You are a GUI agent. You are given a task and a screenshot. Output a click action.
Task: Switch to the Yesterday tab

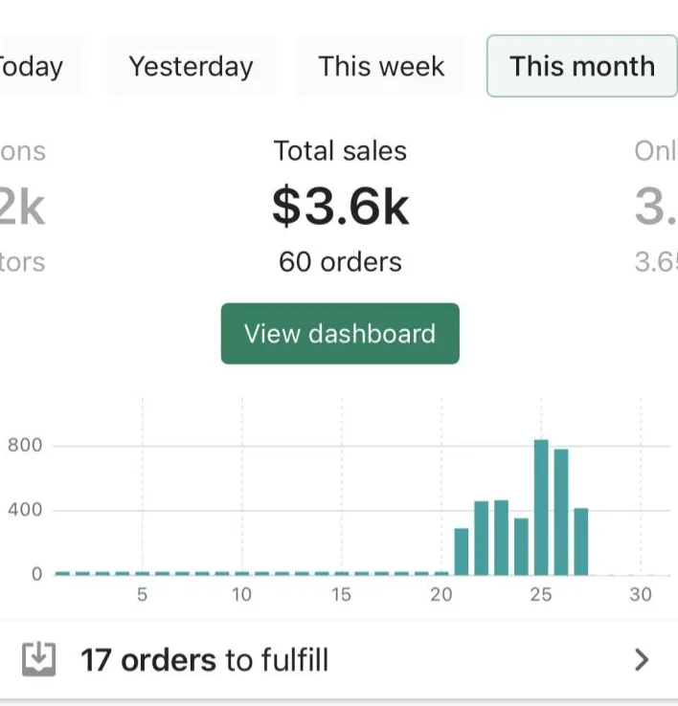click(192, 66)
